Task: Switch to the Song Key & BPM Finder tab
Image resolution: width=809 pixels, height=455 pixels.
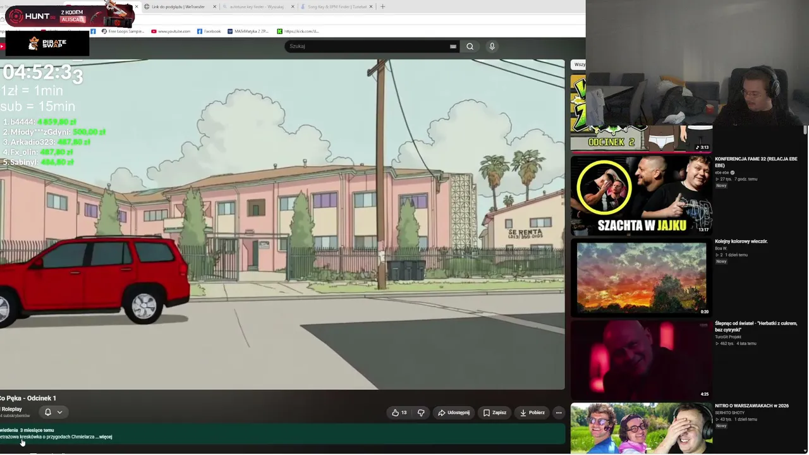Action: coord(336,7)
